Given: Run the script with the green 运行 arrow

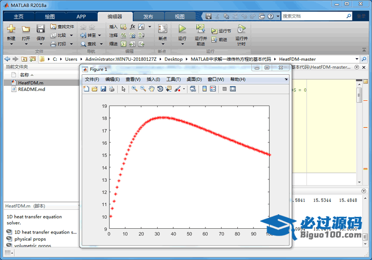Looking at the screenshot, I should (x=182, y=29).
